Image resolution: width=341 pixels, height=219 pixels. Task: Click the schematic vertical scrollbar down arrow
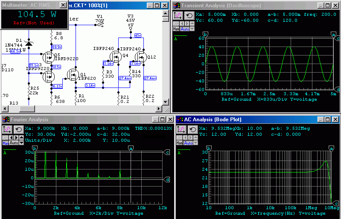point(166,102)
